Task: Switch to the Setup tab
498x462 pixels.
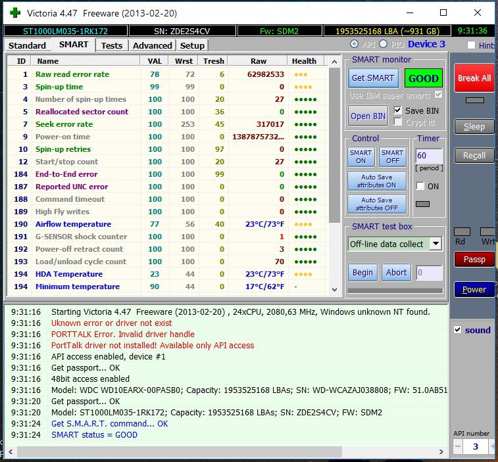Action: point(192,45)
